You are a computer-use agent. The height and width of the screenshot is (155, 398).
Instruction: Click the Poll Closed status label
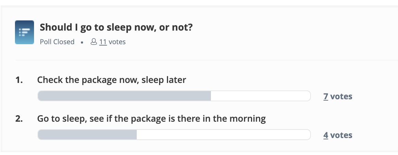coord(57,41)
